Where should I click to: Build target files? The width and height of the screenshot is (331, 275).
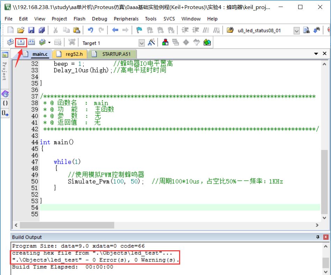[x=21, y=43]
